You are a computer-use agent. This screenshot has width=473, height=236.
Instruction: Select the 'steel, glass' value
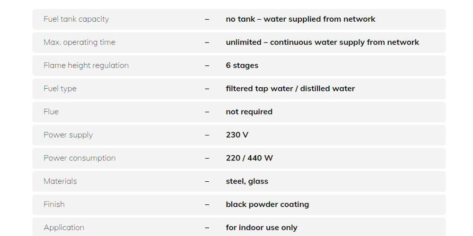click(x=247, y=181)
